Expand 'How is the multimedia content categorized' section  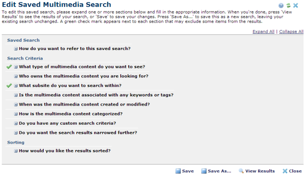[16, 114]
